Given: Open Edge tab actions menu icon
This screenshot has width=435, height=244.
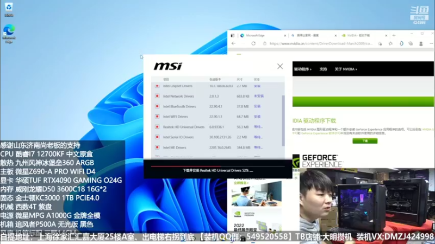Looking at the screenshot, I should point(233,35).
